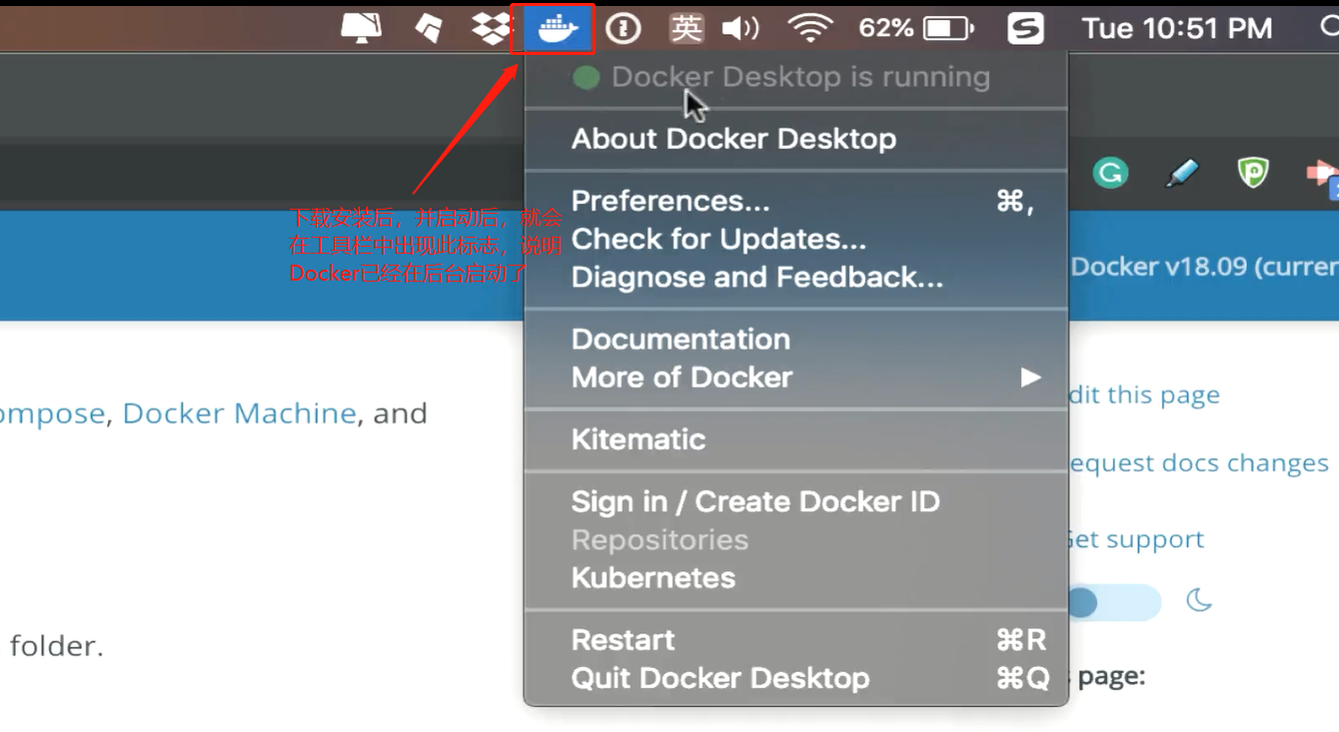Choose Check for Updates...
This screenshot has width=1339, height=732.
click(795, 240)
